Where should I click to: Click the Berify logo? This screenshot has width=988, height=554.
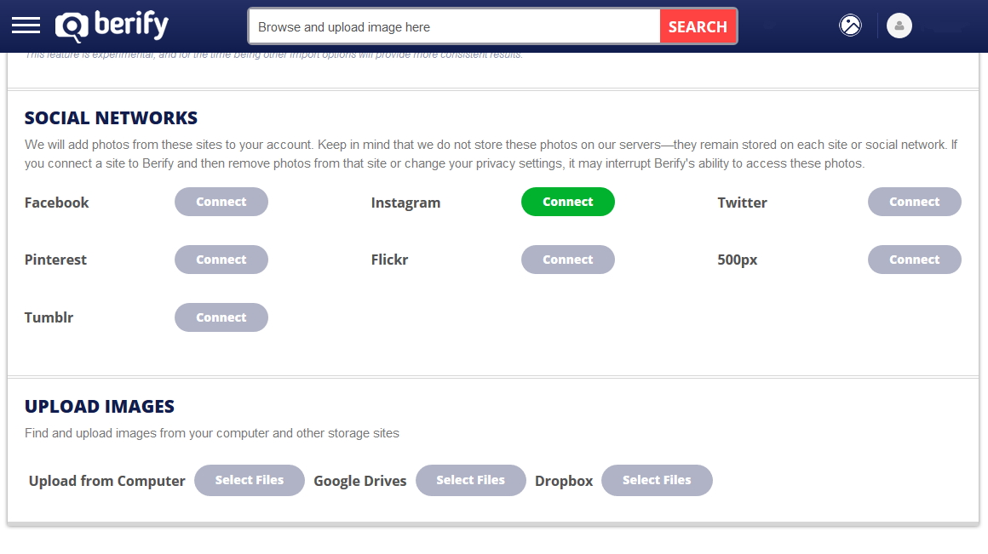click(112, 26)
